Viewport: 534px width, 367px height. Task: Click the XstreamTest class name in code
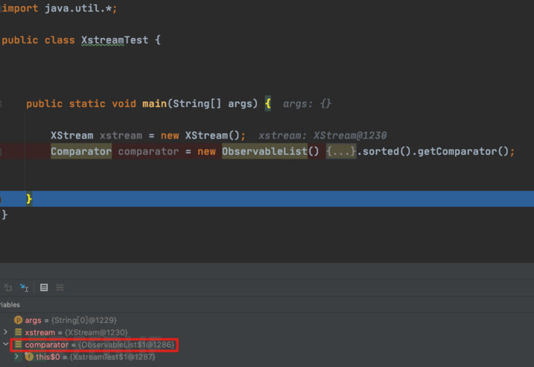(x=115, y=39)
